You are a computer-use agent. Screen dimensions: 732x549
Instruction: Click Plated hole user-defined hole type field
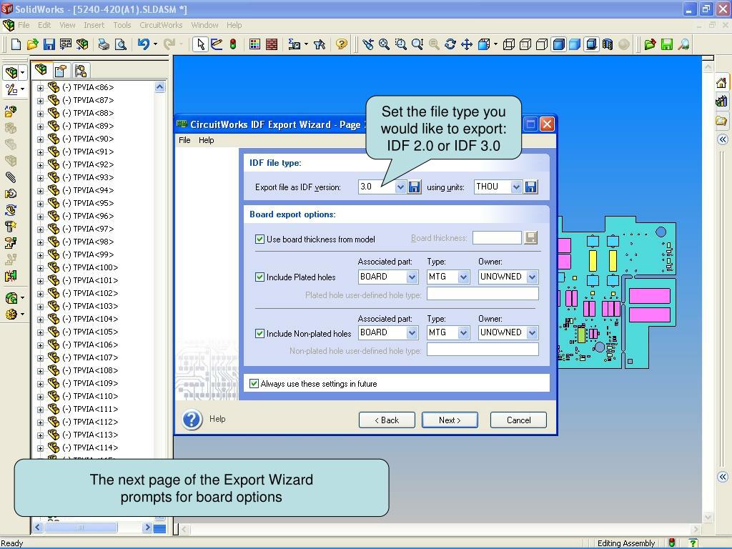483,294
